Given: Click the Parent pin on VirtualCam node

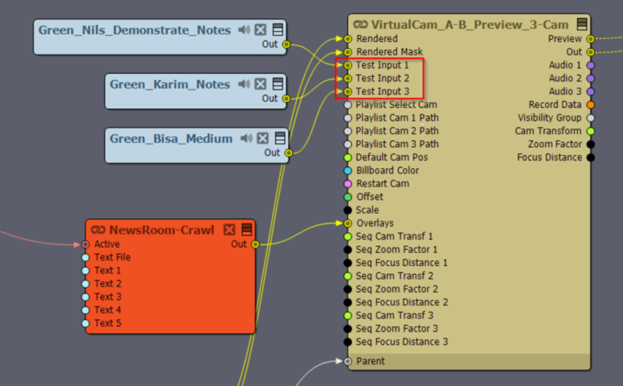Looking at the screenshot, I should coord(347,361).
